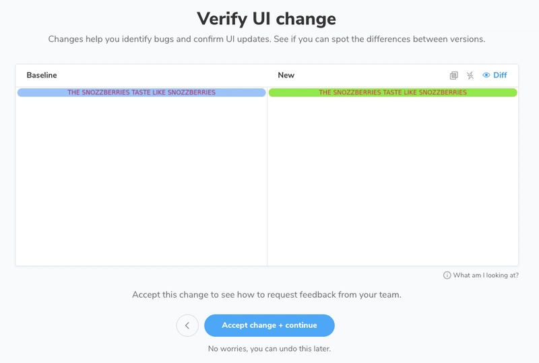
Task: Select the New column header
Action: pyautogui.click(x=286, y=75)
